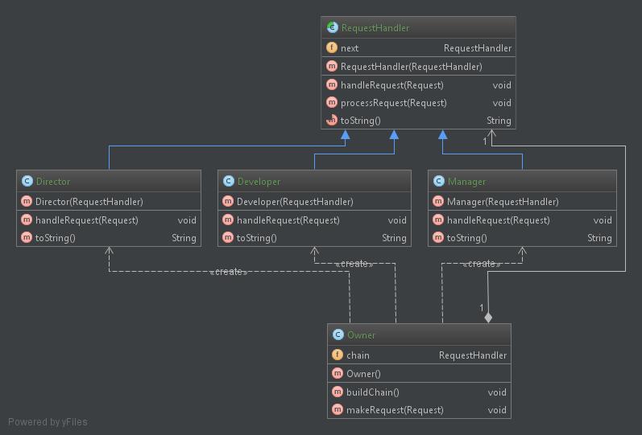
Task: Click toString() text in Developer class
Action: click(x=256, y=238)
